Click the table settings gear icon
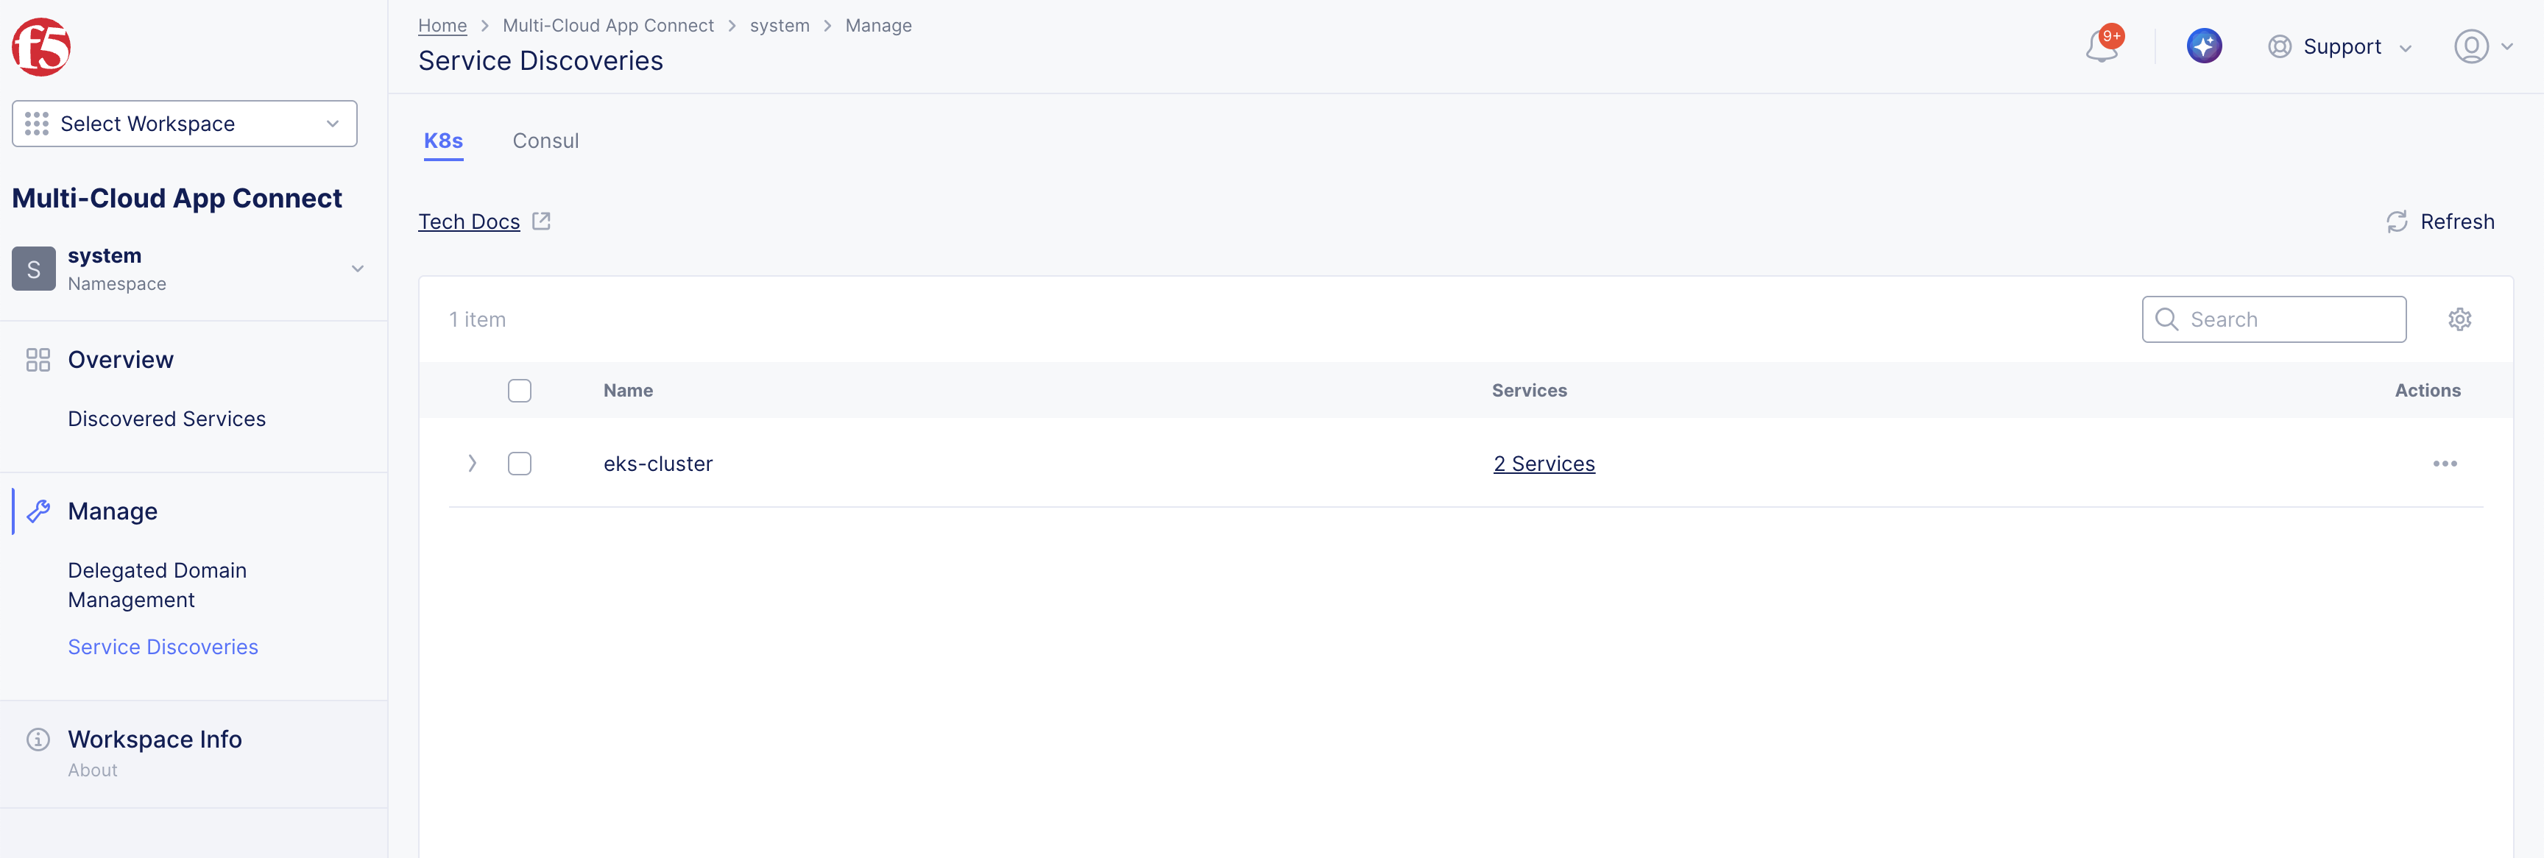The width and height of the screenshot is (2544, 858). tap(2459, 319)
